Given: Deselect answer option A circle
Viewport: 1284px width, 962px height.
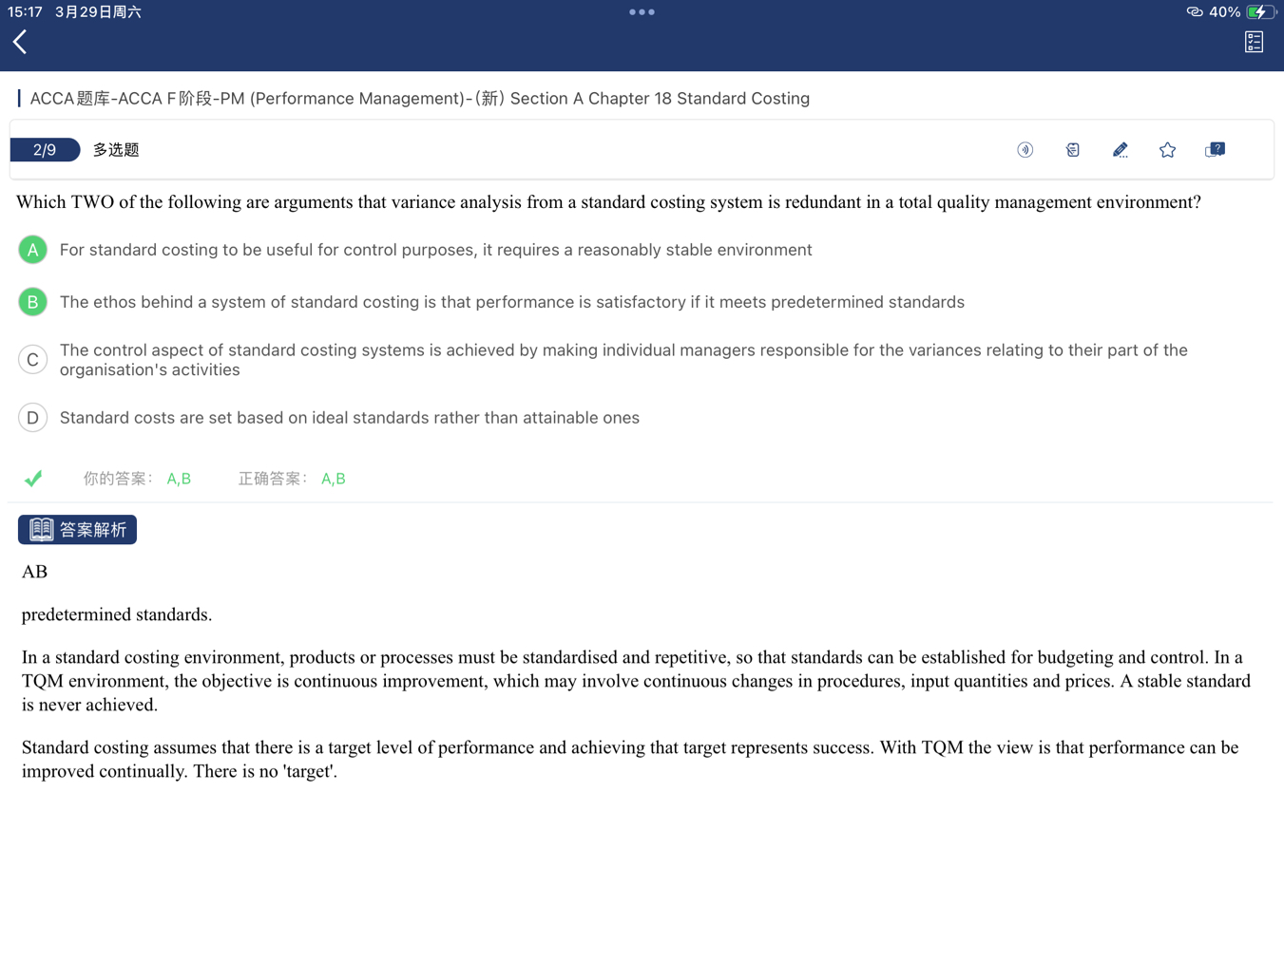Looking at the screenshot, I should point(33,250).
